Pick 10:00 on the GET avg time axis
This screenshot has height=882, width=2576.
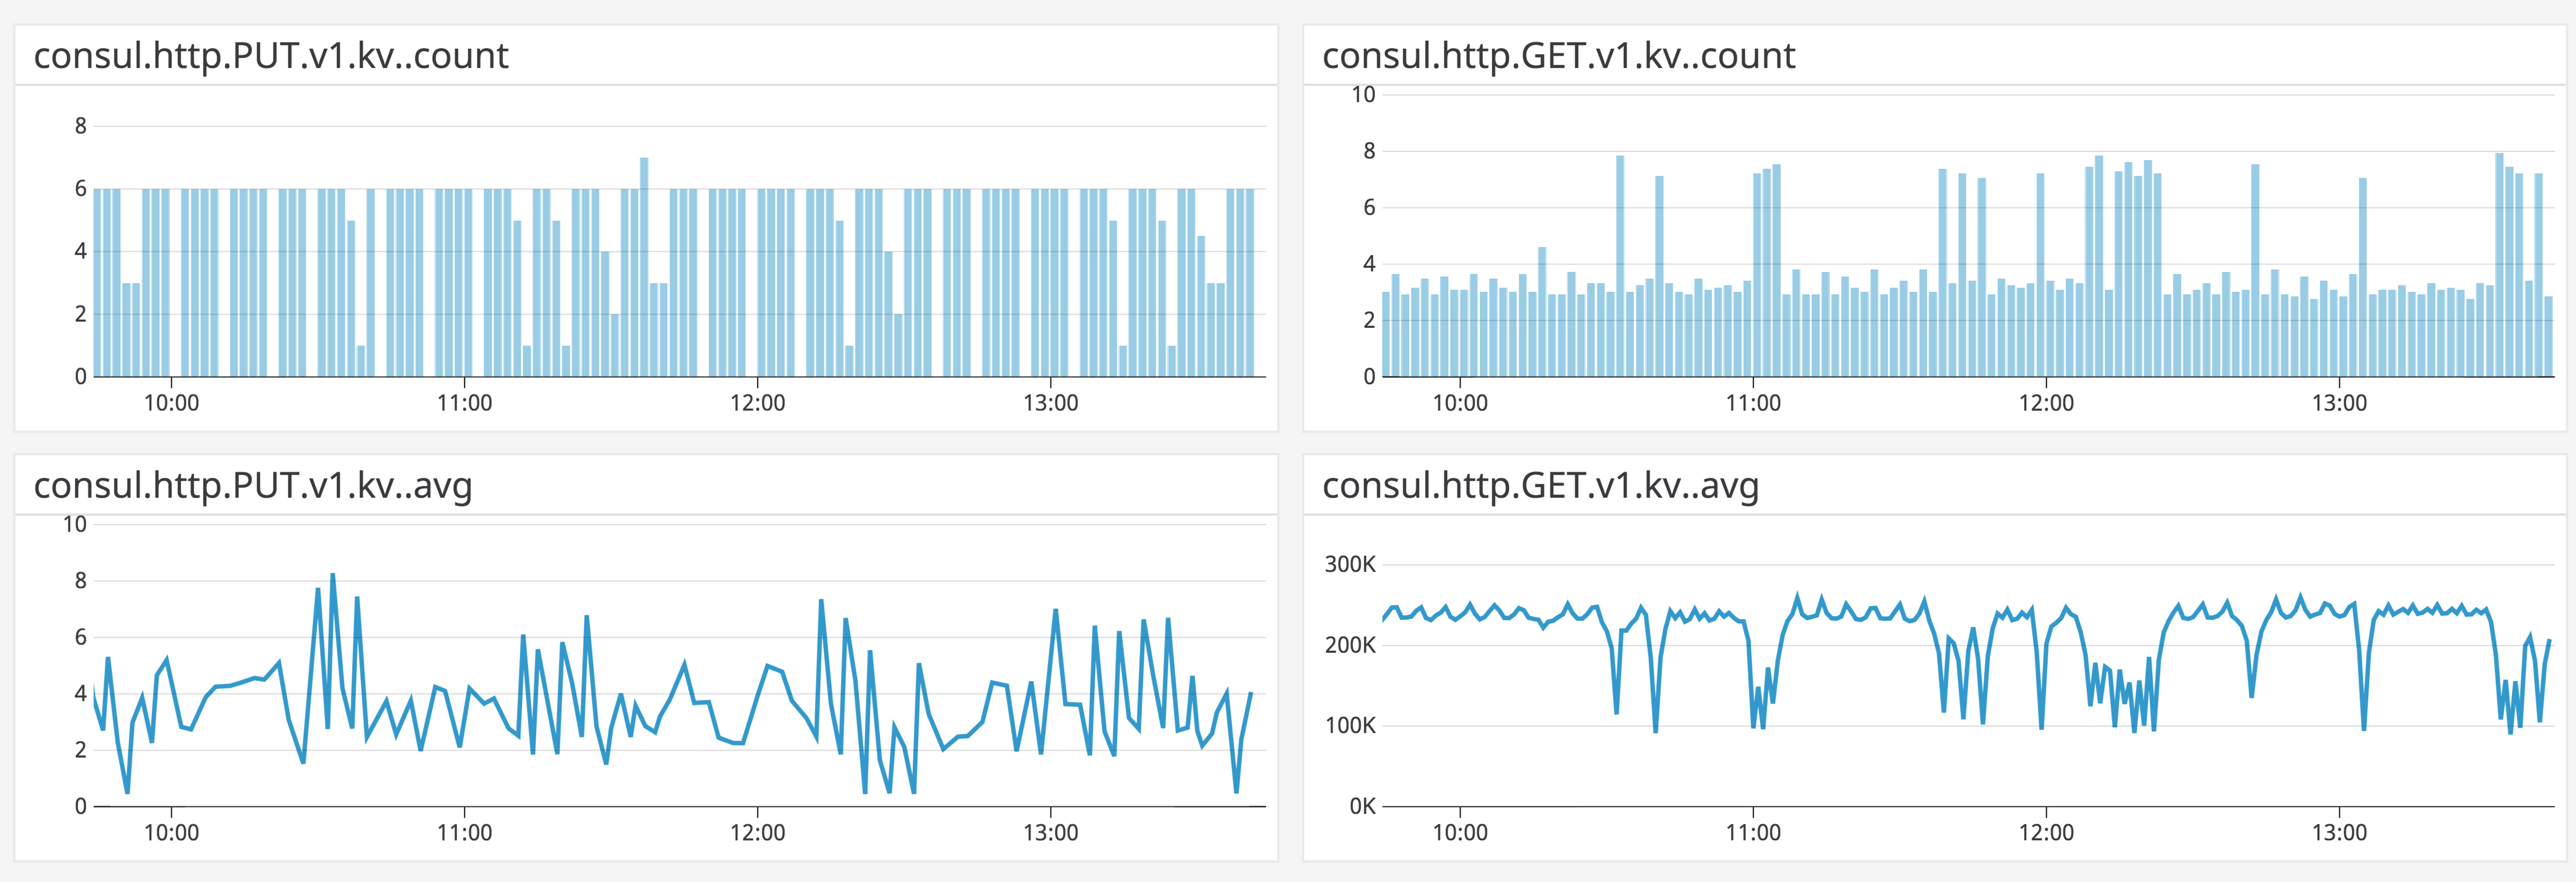(1460, 833)
